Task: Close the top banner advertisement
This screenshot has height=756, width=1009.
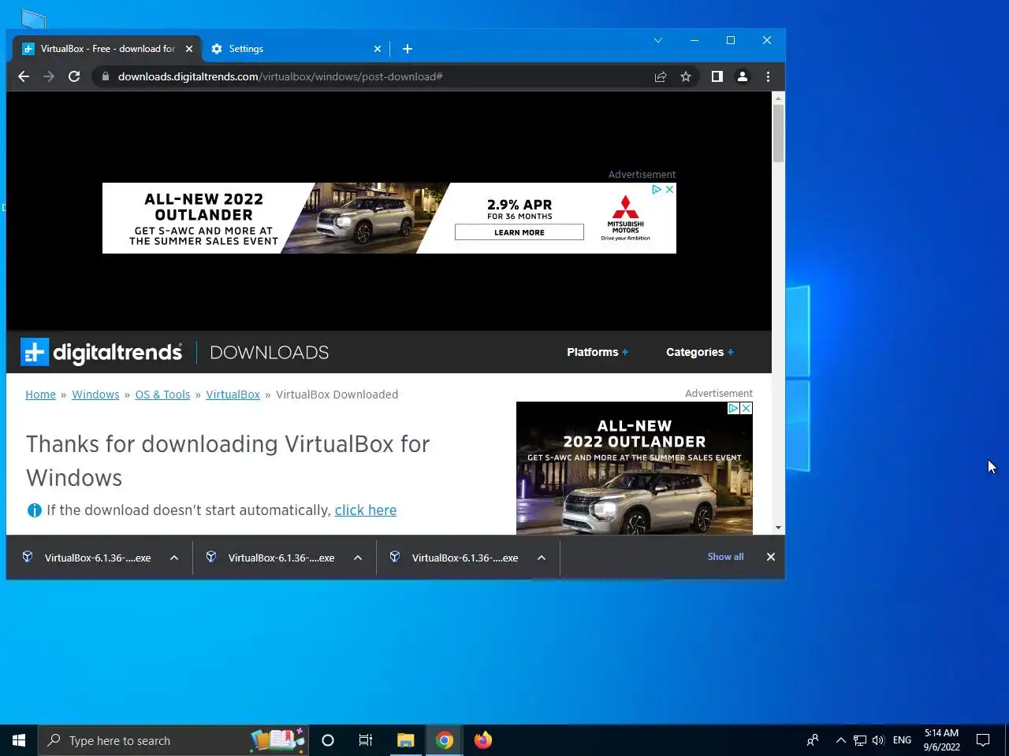Action: pos(669,189)
